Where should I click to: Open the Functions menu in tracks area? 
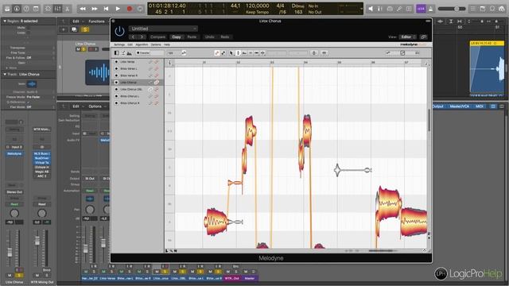97,21
